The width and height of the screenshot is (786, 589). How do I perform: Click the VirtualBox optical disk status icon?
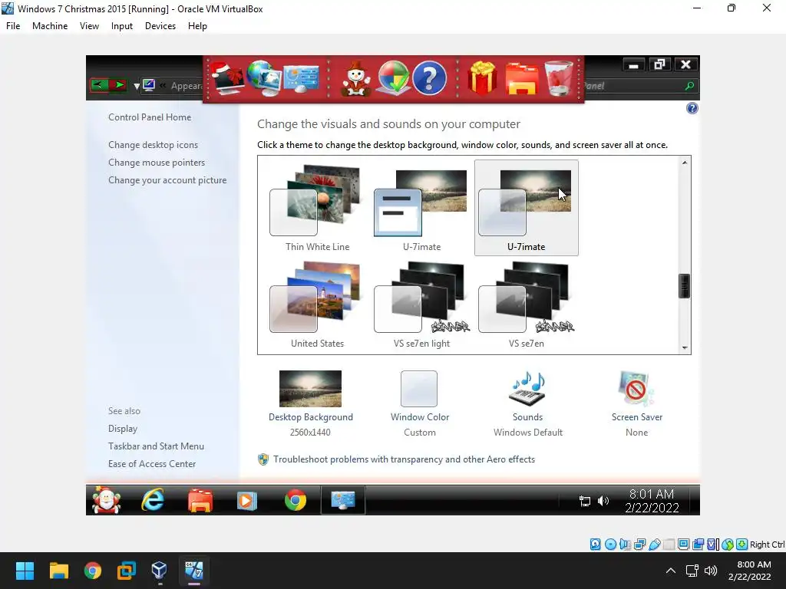click(x=610, y=545)
